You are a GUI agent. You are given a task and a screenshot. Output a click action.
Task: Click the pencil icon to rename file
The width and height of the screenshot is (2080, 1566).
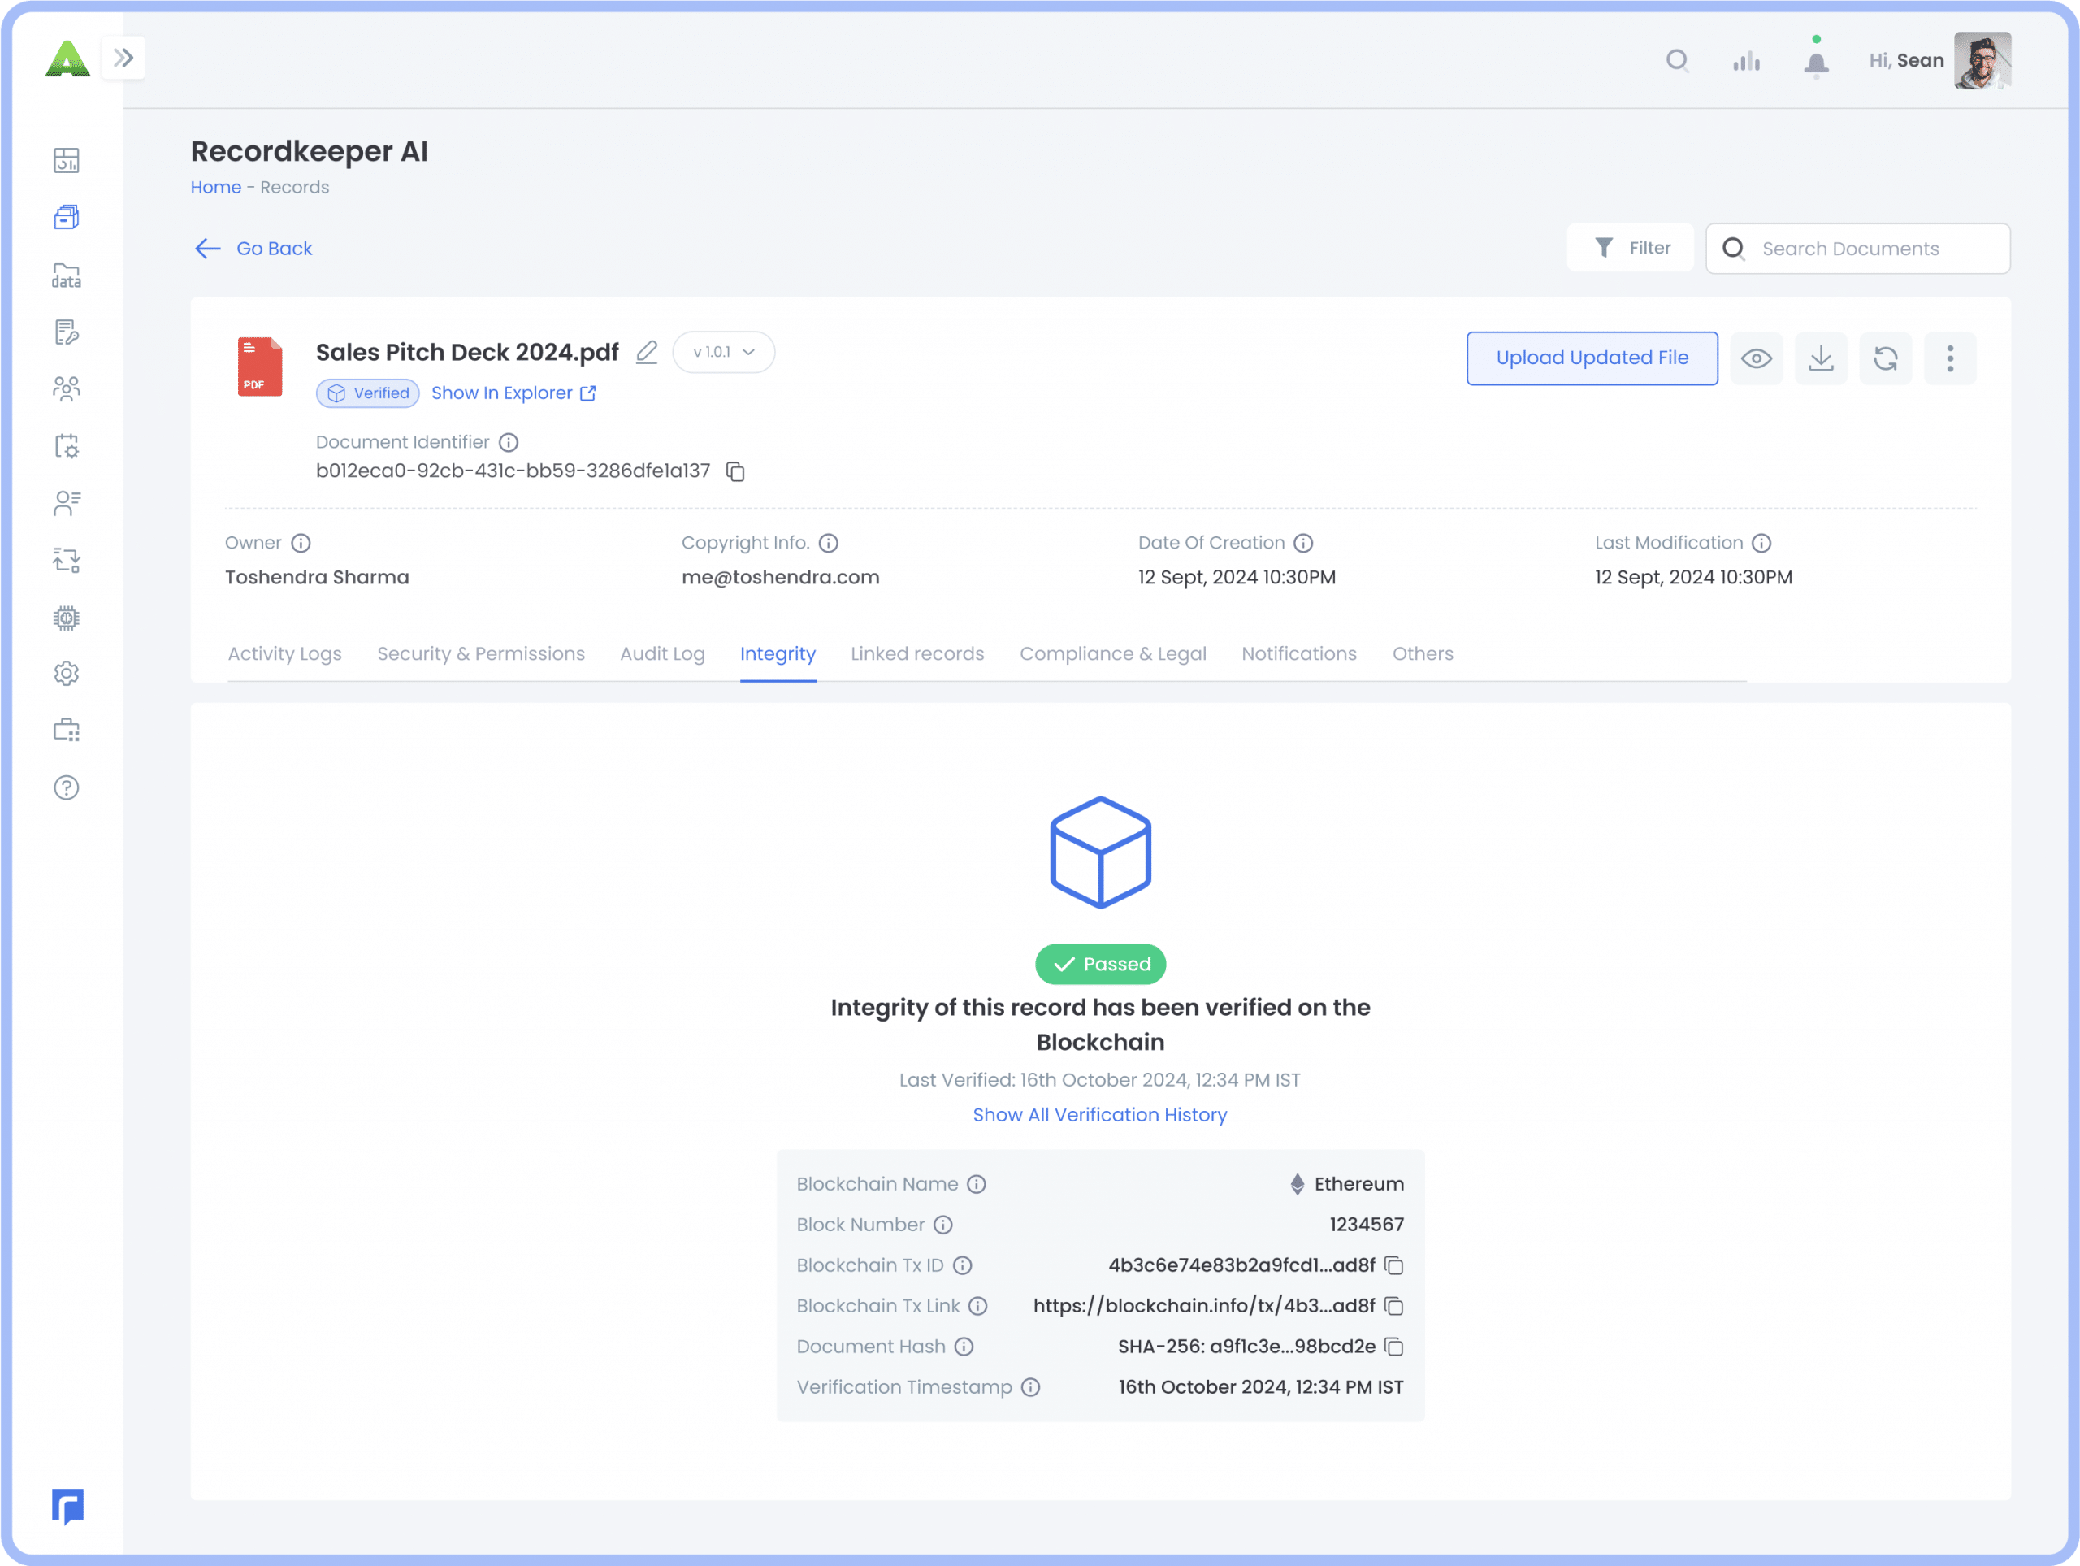pyautogui.click(x=646, y=352)
